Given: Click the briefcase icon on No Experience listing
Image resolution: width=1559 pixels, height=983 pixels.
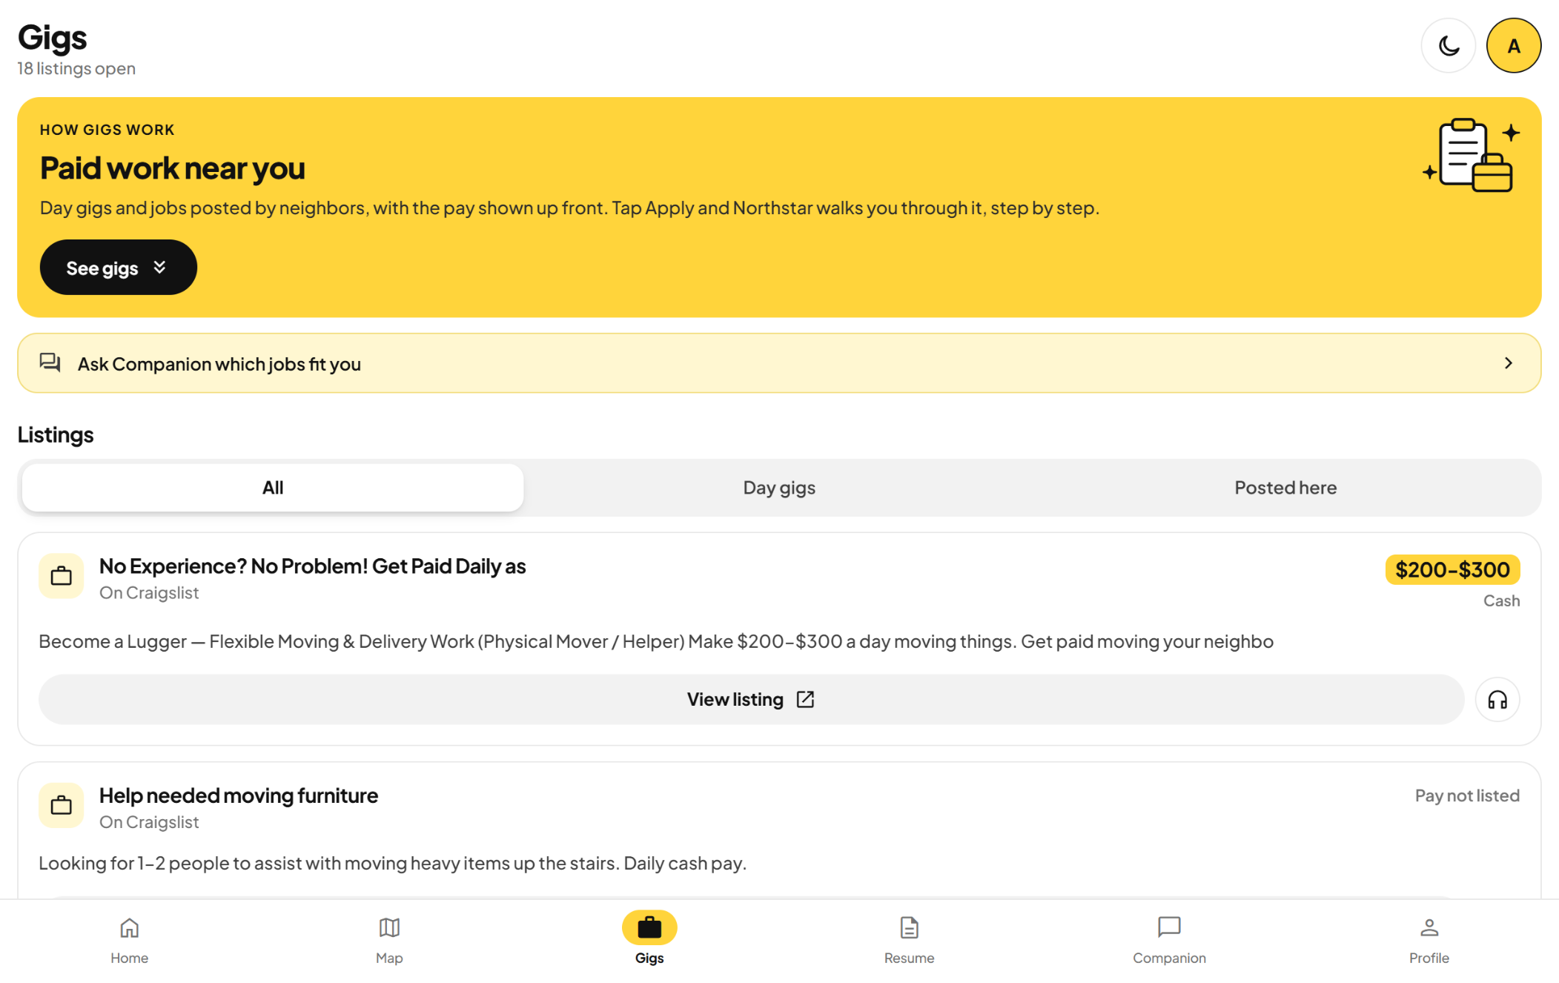Looking at the screenshot, I should [62, 576].
